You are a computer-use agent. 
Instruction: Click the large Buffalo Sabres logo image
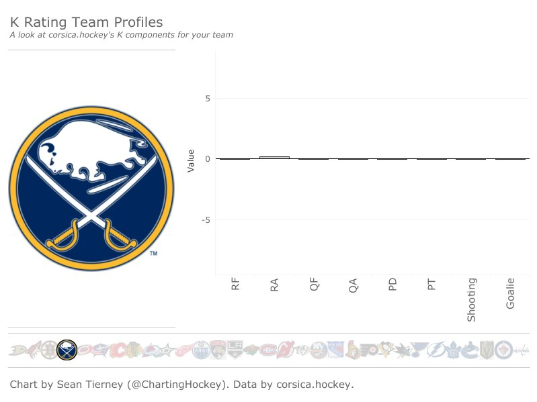coord(91,189)
